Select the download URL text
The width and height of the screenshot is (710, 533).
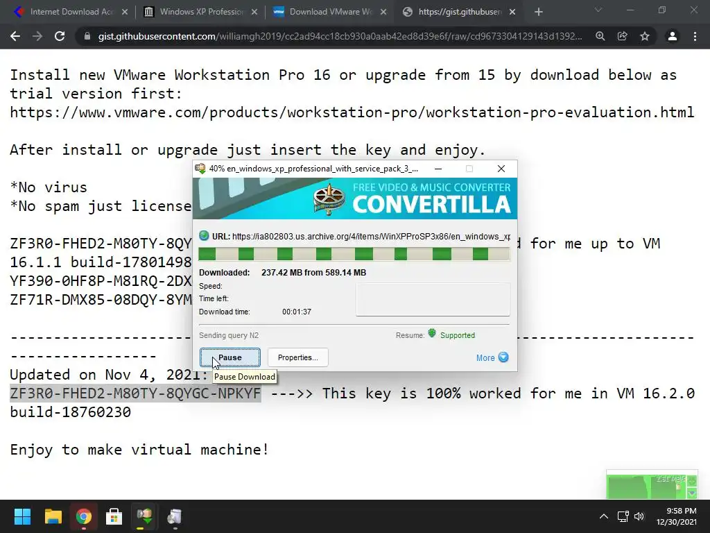point(371,236)
